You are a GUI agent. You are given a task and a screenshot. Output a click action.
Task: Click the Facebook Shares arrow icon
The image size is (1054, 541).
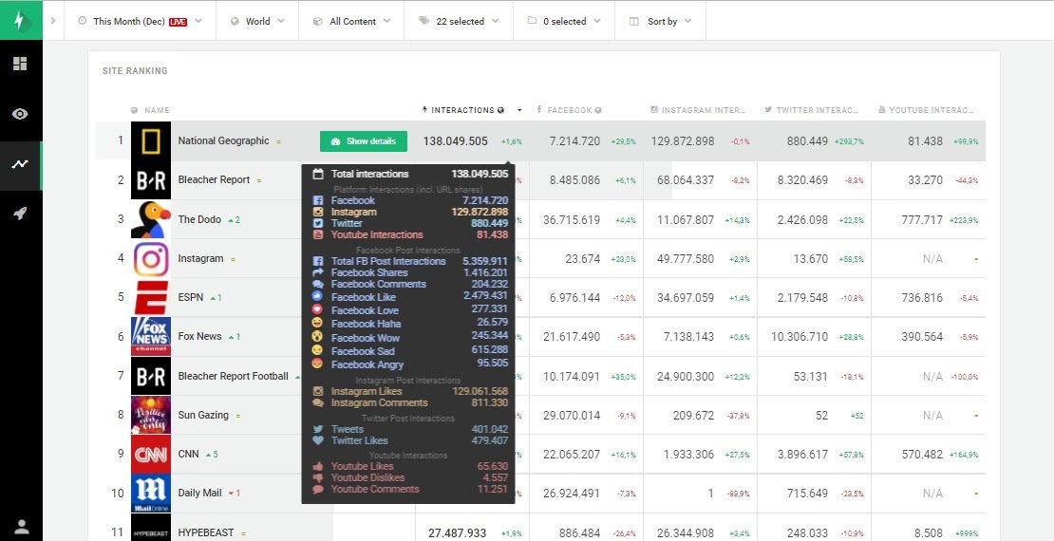click(319, 272)
